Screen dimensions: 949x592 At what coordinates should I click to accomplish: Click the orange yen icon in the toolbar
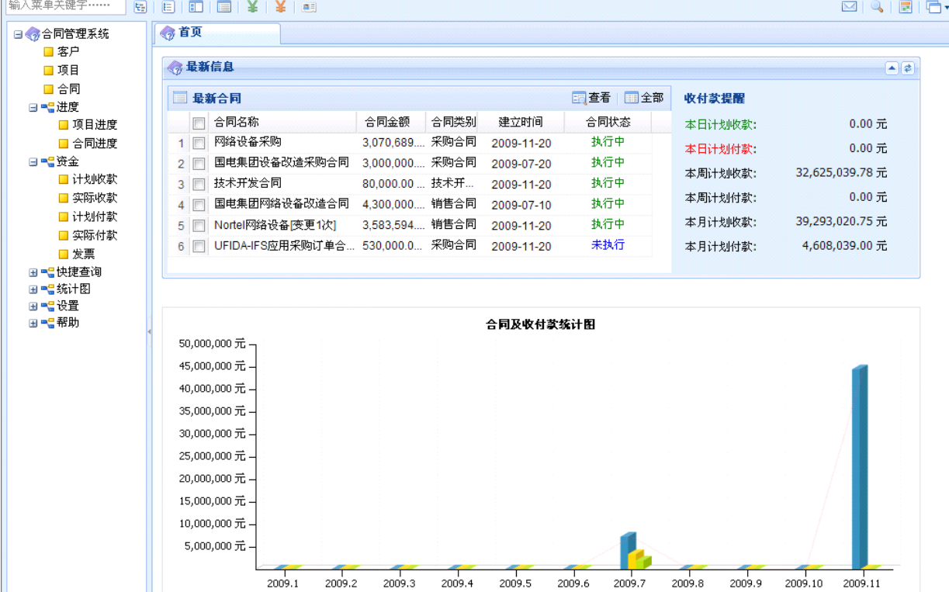[280, 7]
